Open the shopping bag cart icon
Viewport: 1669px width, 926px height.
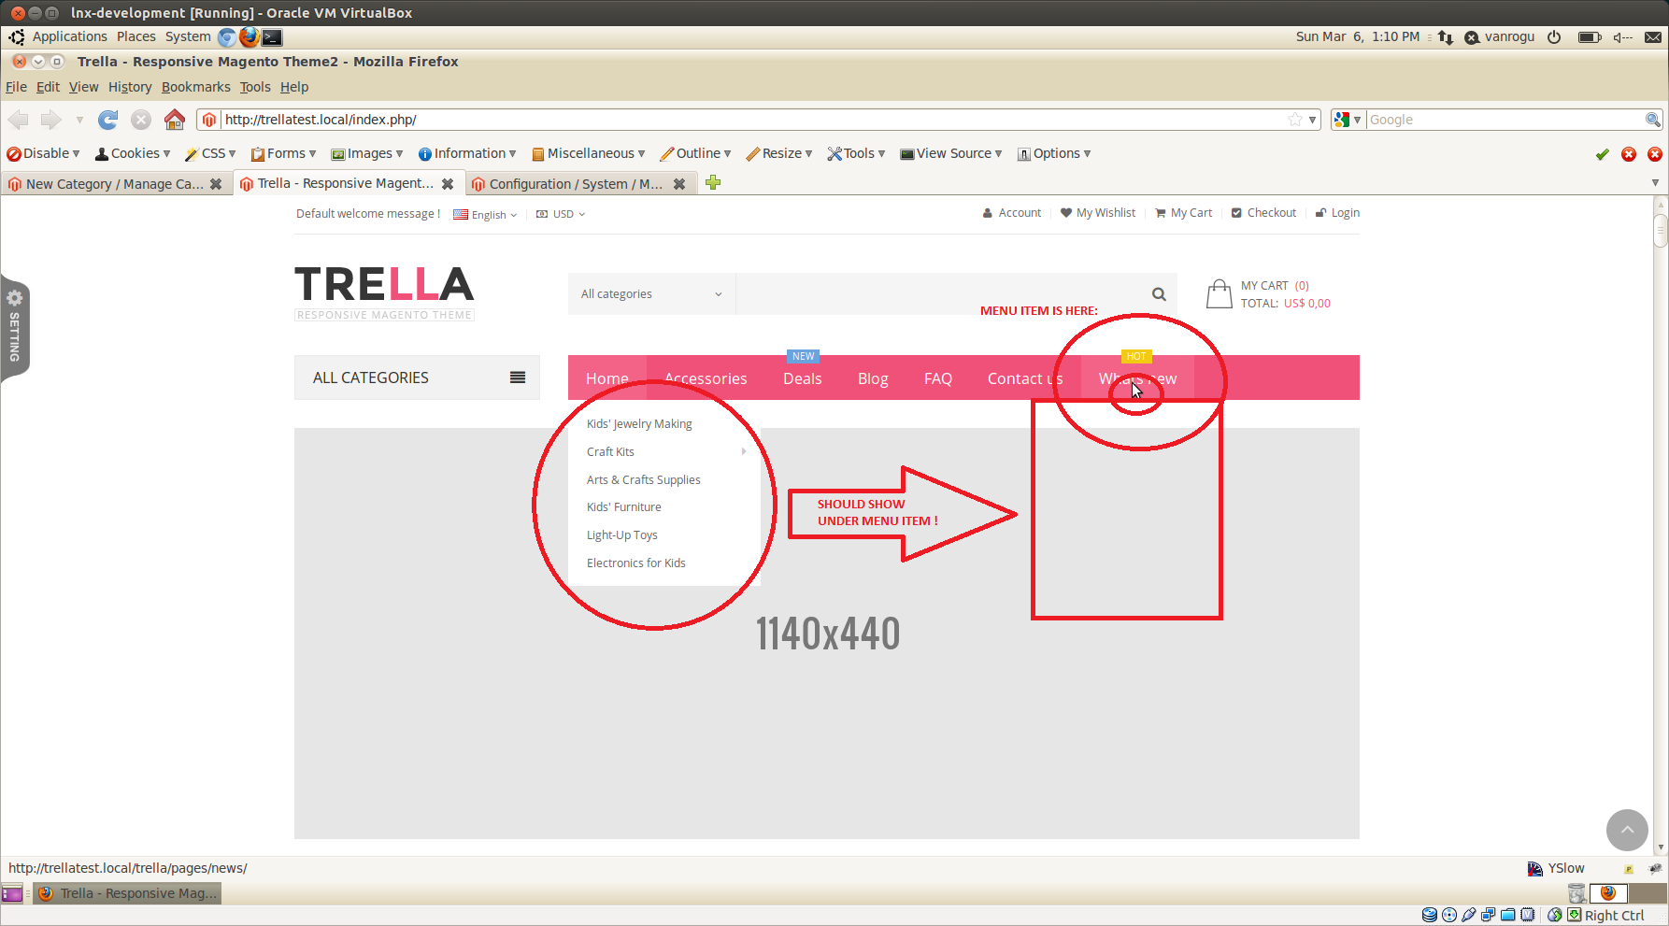coord(1219,294)
